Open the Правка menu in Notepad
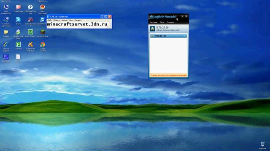This screenshot has height=151, width=270. click(57, 20)
